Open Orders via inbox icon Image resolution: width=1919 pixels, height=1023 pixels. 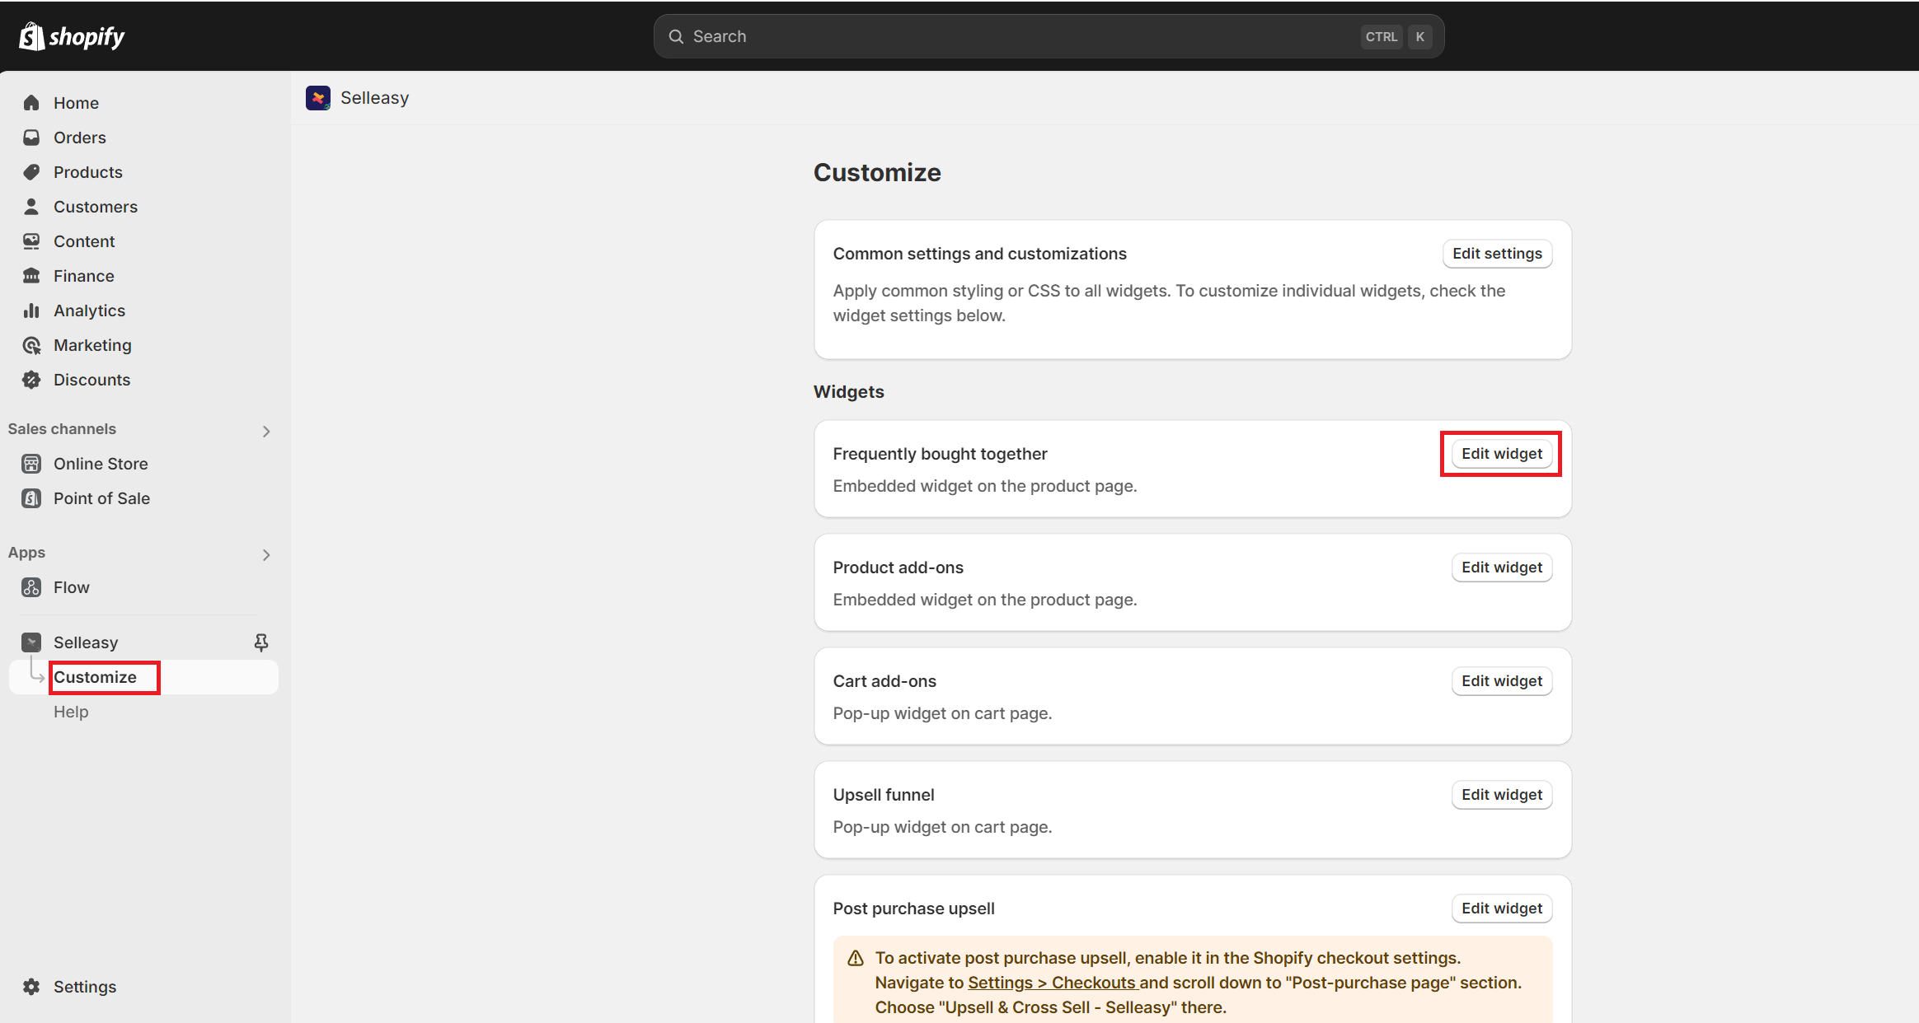click(31, 138)
